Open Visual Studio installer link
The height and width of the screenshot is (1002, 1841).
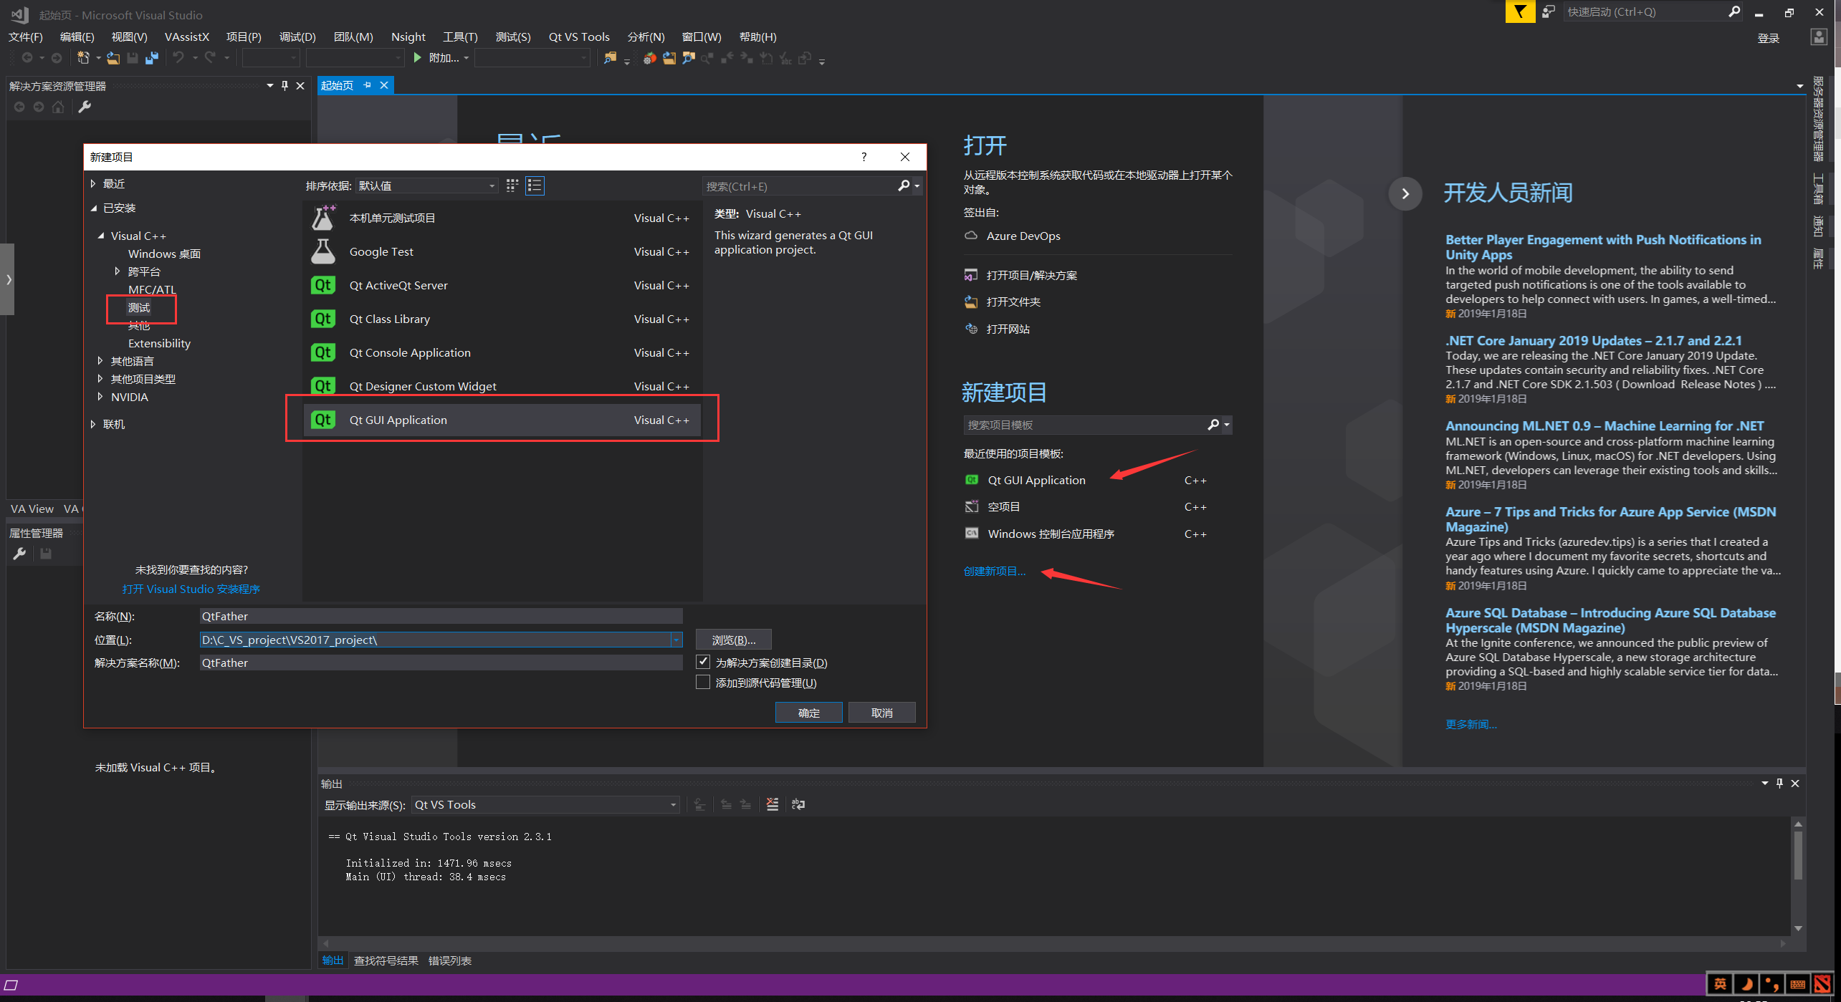click(x=191, y=589)
